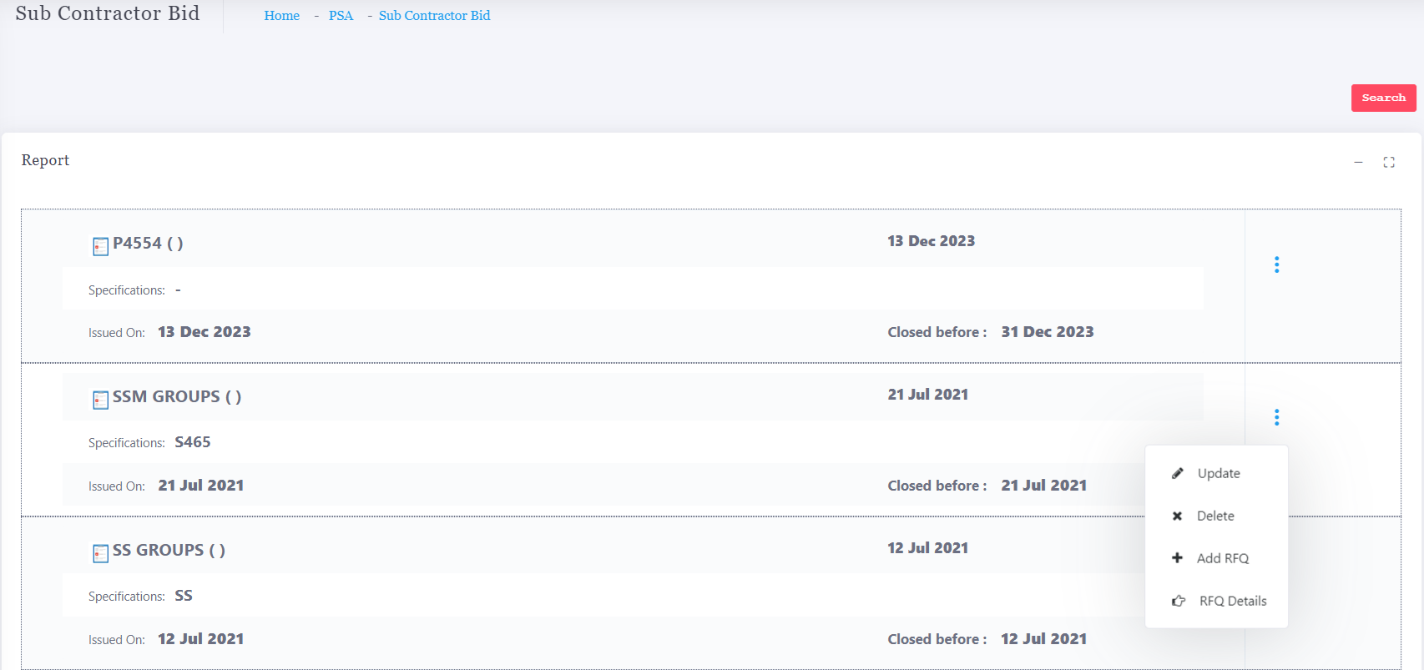Viewport: 1424px width, 670px height.
Task: Click the P4554 ( ) bid title
Action: 148,243
